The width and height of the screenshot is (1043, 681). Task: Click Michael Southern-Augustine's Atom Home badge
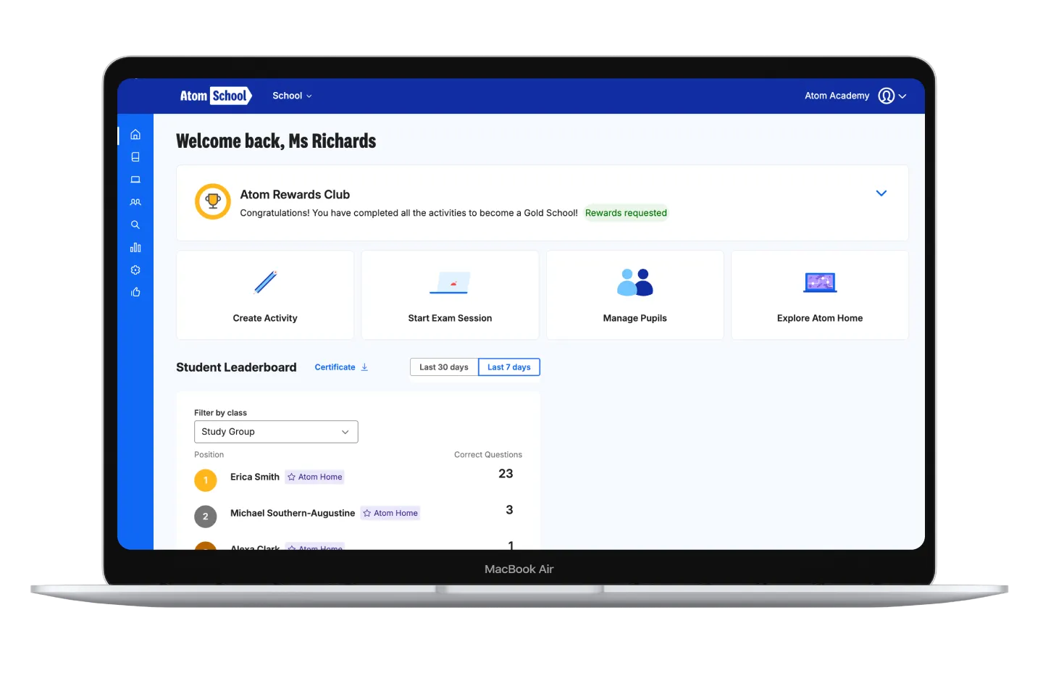pyautogui.click(x=390, y=513)
